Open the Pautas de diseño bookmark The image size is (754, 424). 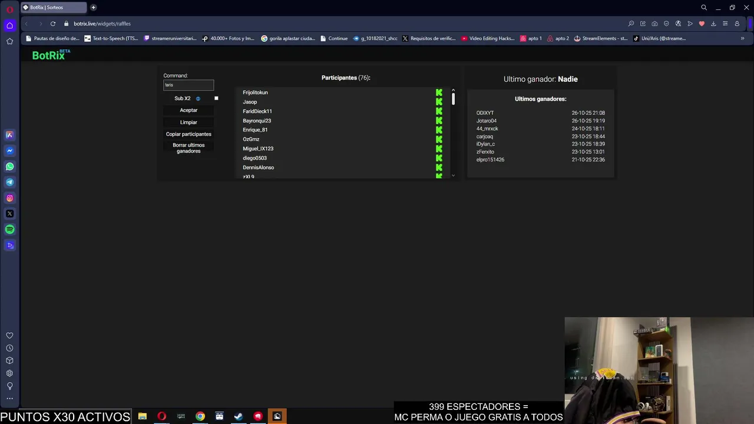click(52, 38)
